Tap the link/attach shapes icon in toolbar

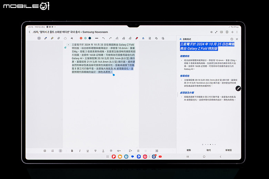[x=156, y=38]
